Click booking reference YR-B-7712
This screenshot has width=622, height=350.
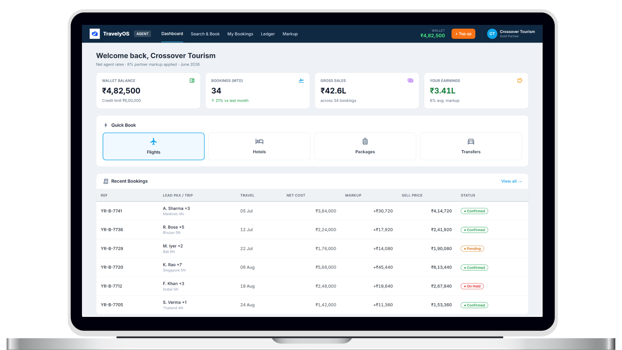coord(111,286)
